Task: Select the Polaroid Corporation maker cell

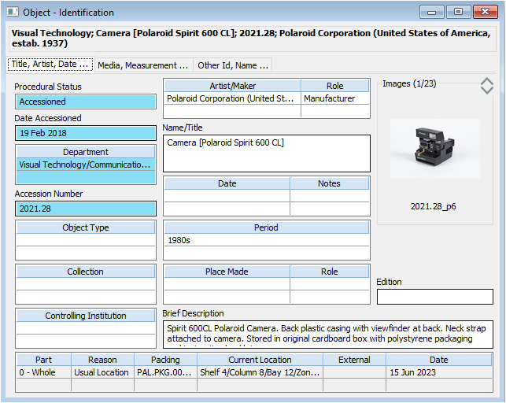Action: click(233, 98)
